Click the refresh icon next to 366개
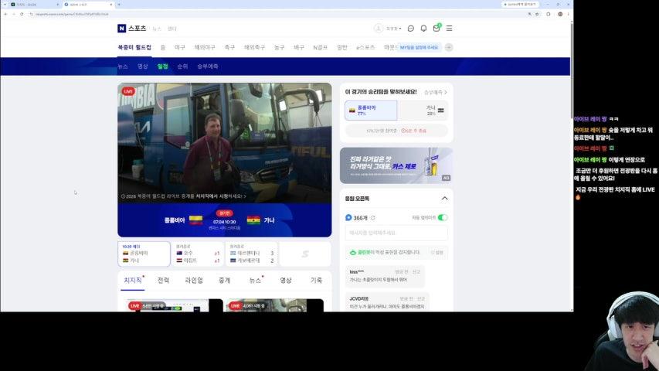Screen dimensions: 659x371 pyautogui.click(x=373, y=218)
